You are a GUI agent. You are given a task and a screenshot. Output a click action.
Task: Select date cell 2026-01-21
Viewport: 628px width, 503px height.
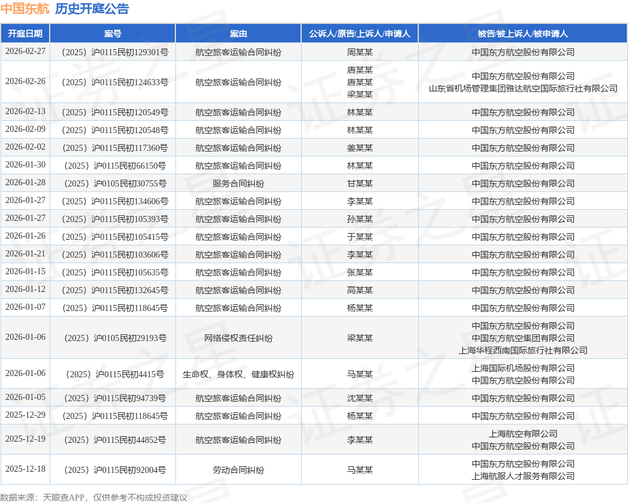(25, 254)
